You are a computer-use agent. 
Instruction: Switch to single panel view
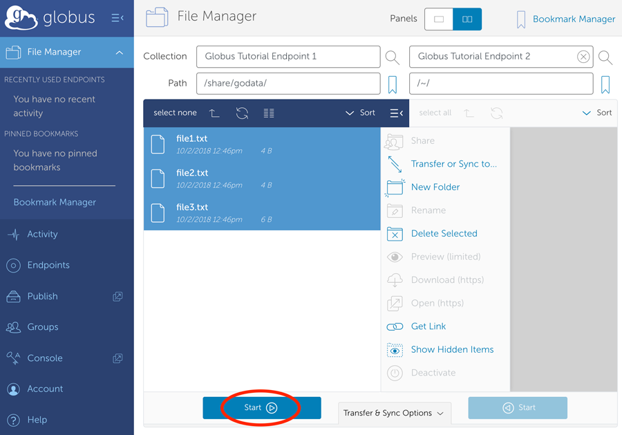(x=439, y=19)
